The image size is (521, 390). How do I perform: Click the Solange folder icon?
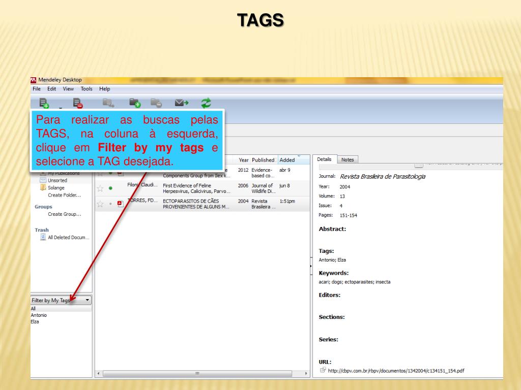tap(43, 187)
